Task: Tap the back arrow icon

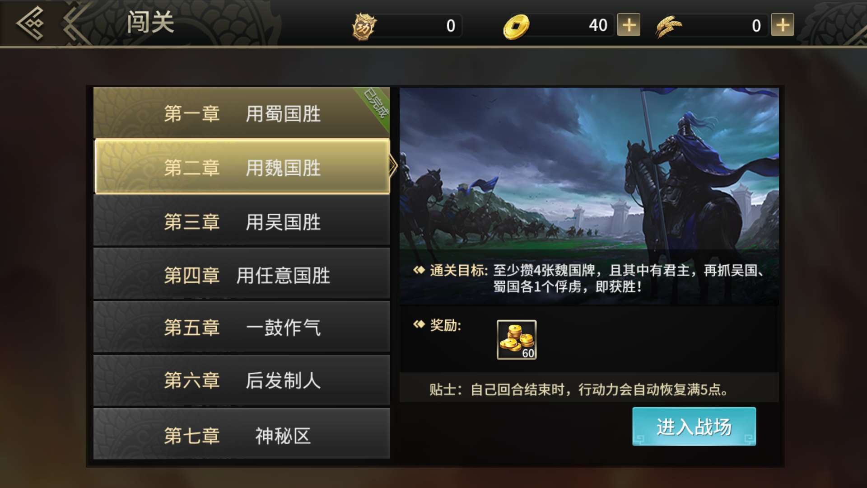Action: (x=30, y=23)
